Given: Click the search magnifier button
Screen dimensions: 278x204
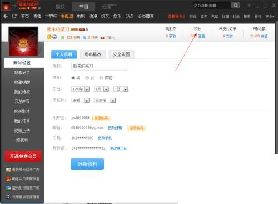Looking at the screenshot, I should [x=236, y=6].
